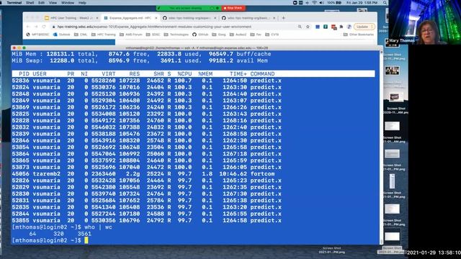Open the CIML bookmarks folder
Viewport: 461px width, 259px height.
(81, 35)
